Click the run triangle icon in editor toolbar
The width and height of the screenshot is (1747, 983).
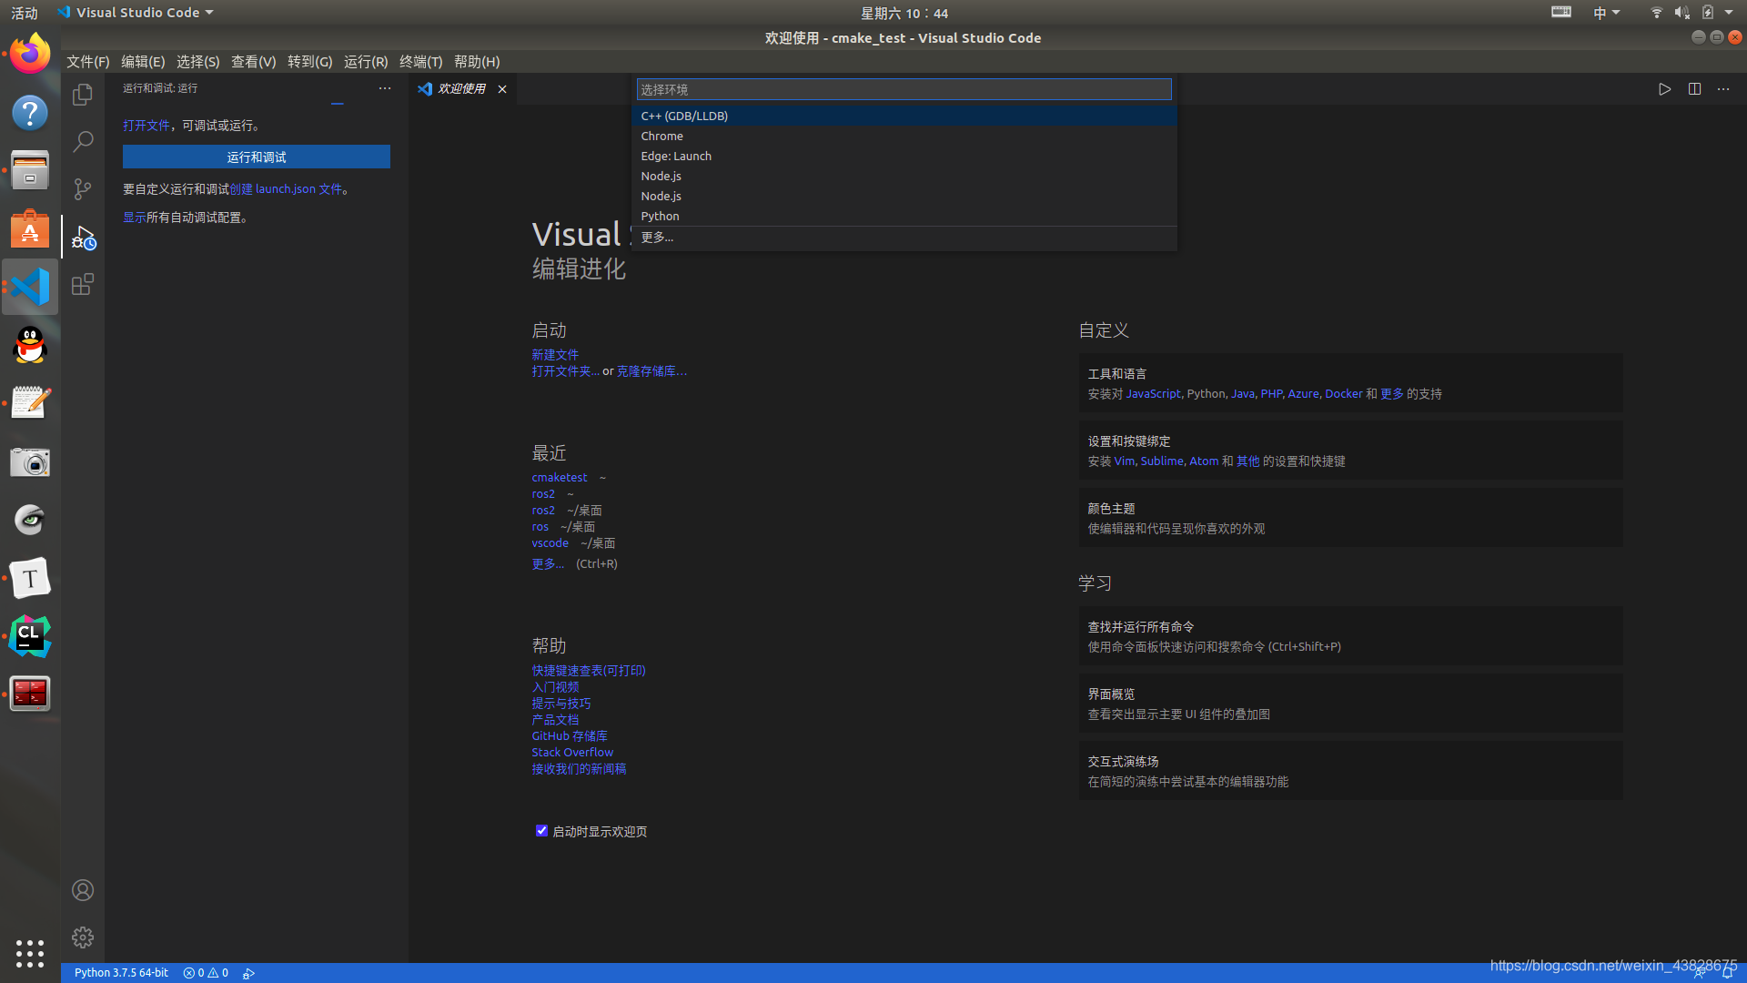click(x=1664, y=89)
